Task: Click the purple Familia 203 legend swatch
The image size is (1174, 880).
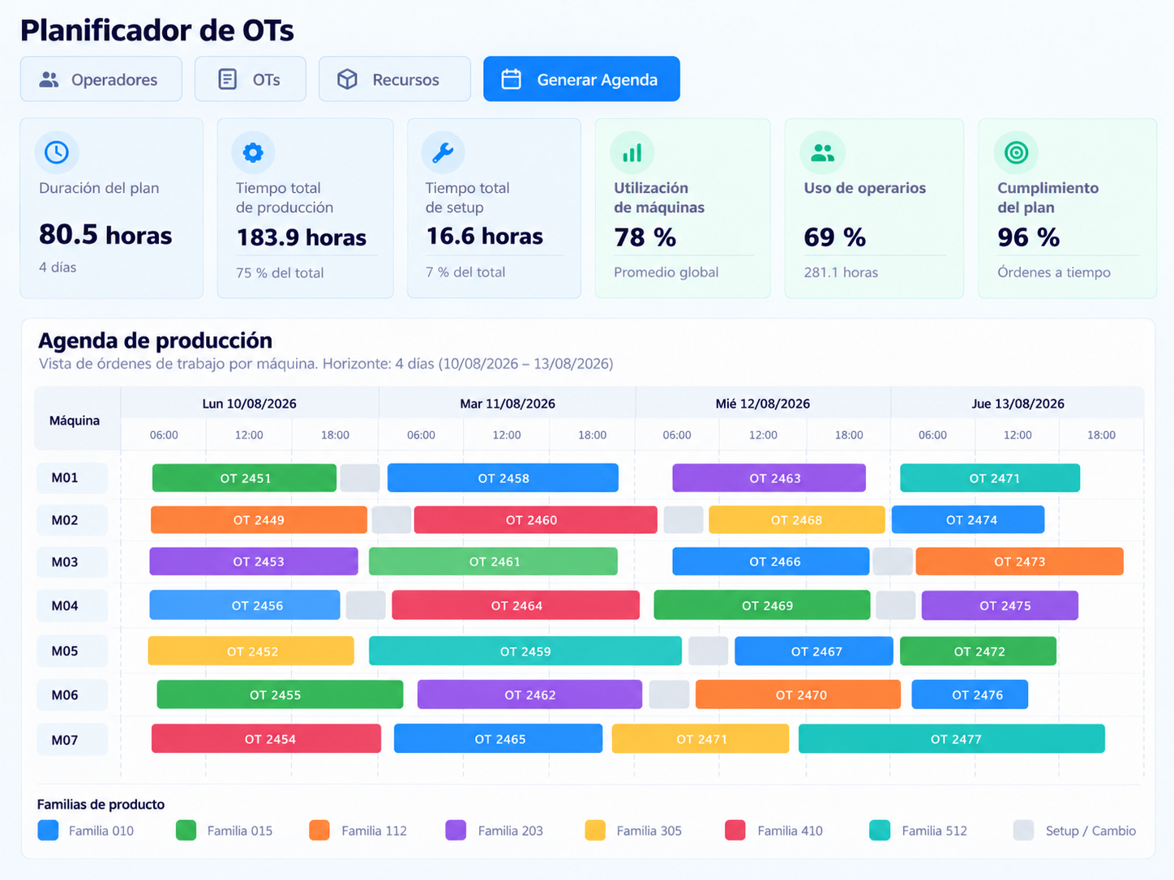Action: pyautogui.click(x=456, y=831)
